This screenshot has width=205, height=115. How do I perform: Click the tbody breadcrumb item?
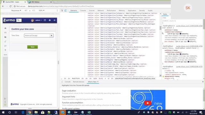[x=101, y=79]
